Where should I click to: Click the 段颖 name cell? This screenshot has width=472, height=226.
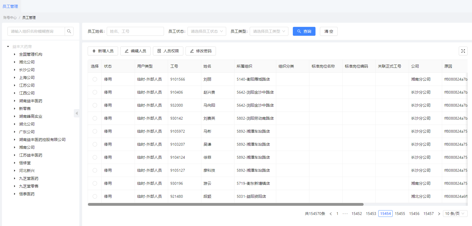pos(218,196)
